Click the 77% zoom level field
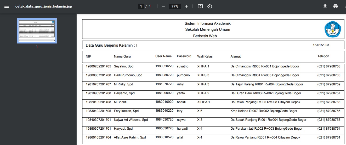Viewport: 346px width, 145px height. click(175, 6)
